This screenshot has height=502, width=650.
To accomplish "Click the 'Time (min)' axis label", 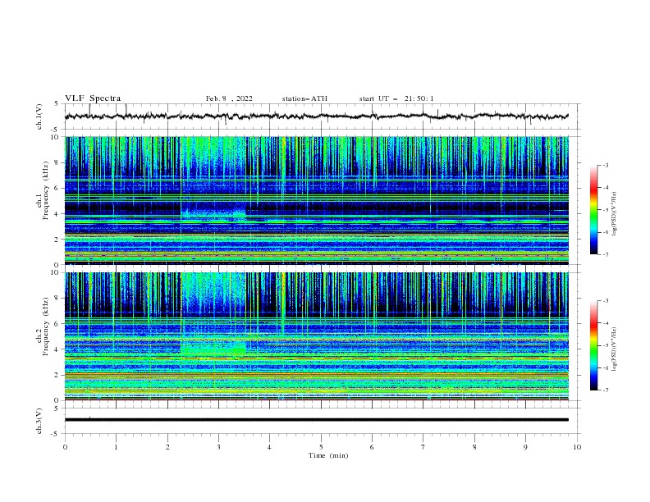I will coord(328,455).
